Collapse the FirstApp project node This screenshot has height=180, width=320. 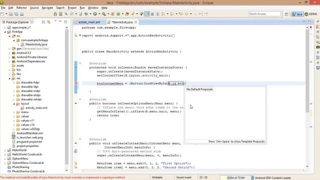click(x=5, y=32)
